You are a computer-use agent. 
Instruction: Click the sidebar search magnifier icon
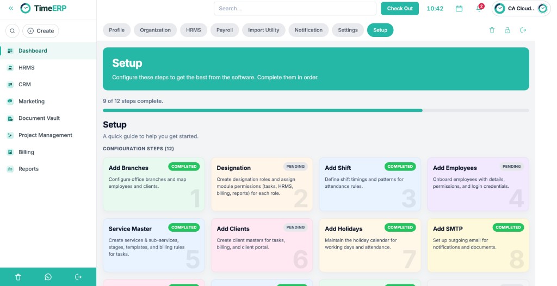click(13, 31)
